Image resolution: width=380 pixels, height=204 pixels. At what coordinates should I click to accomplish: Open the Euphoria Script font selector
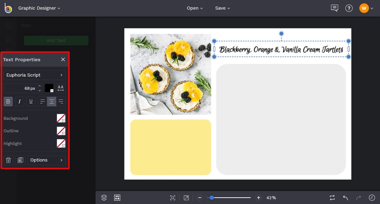[34, 75]
